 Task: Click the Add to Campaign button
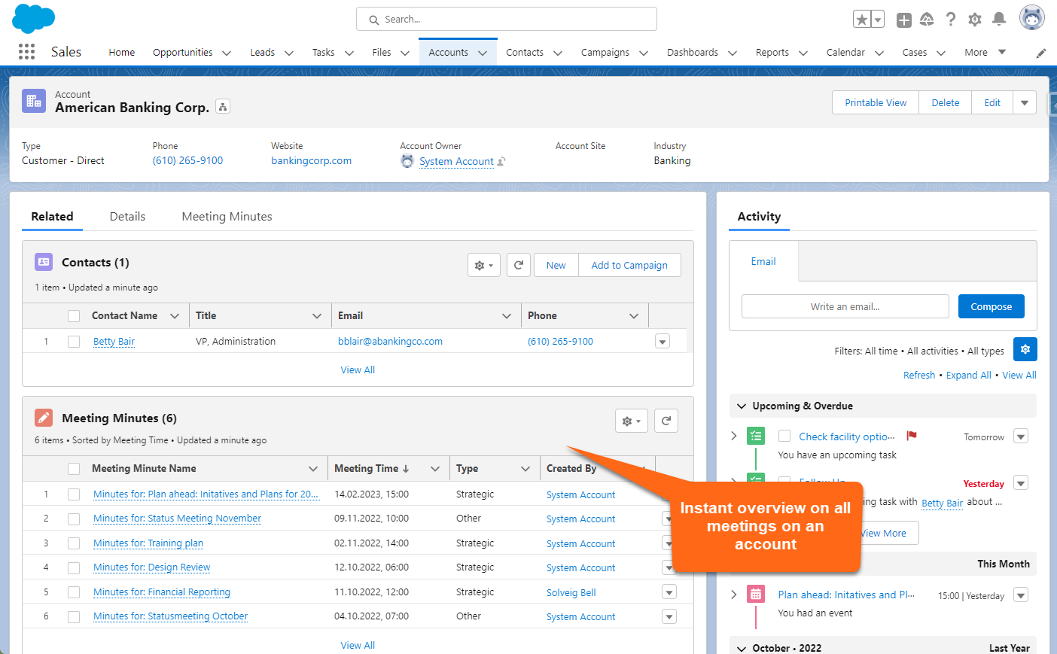pyautogui.click(x=629, y=265)
